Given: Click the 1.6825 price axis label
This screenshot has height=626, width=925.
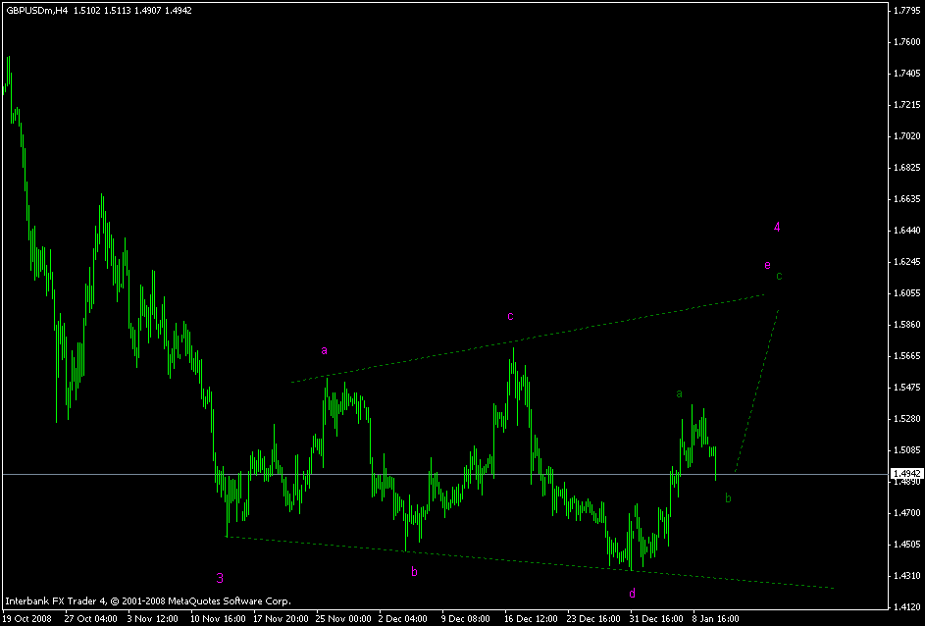Looking at the screenshot, I should 906,168.
